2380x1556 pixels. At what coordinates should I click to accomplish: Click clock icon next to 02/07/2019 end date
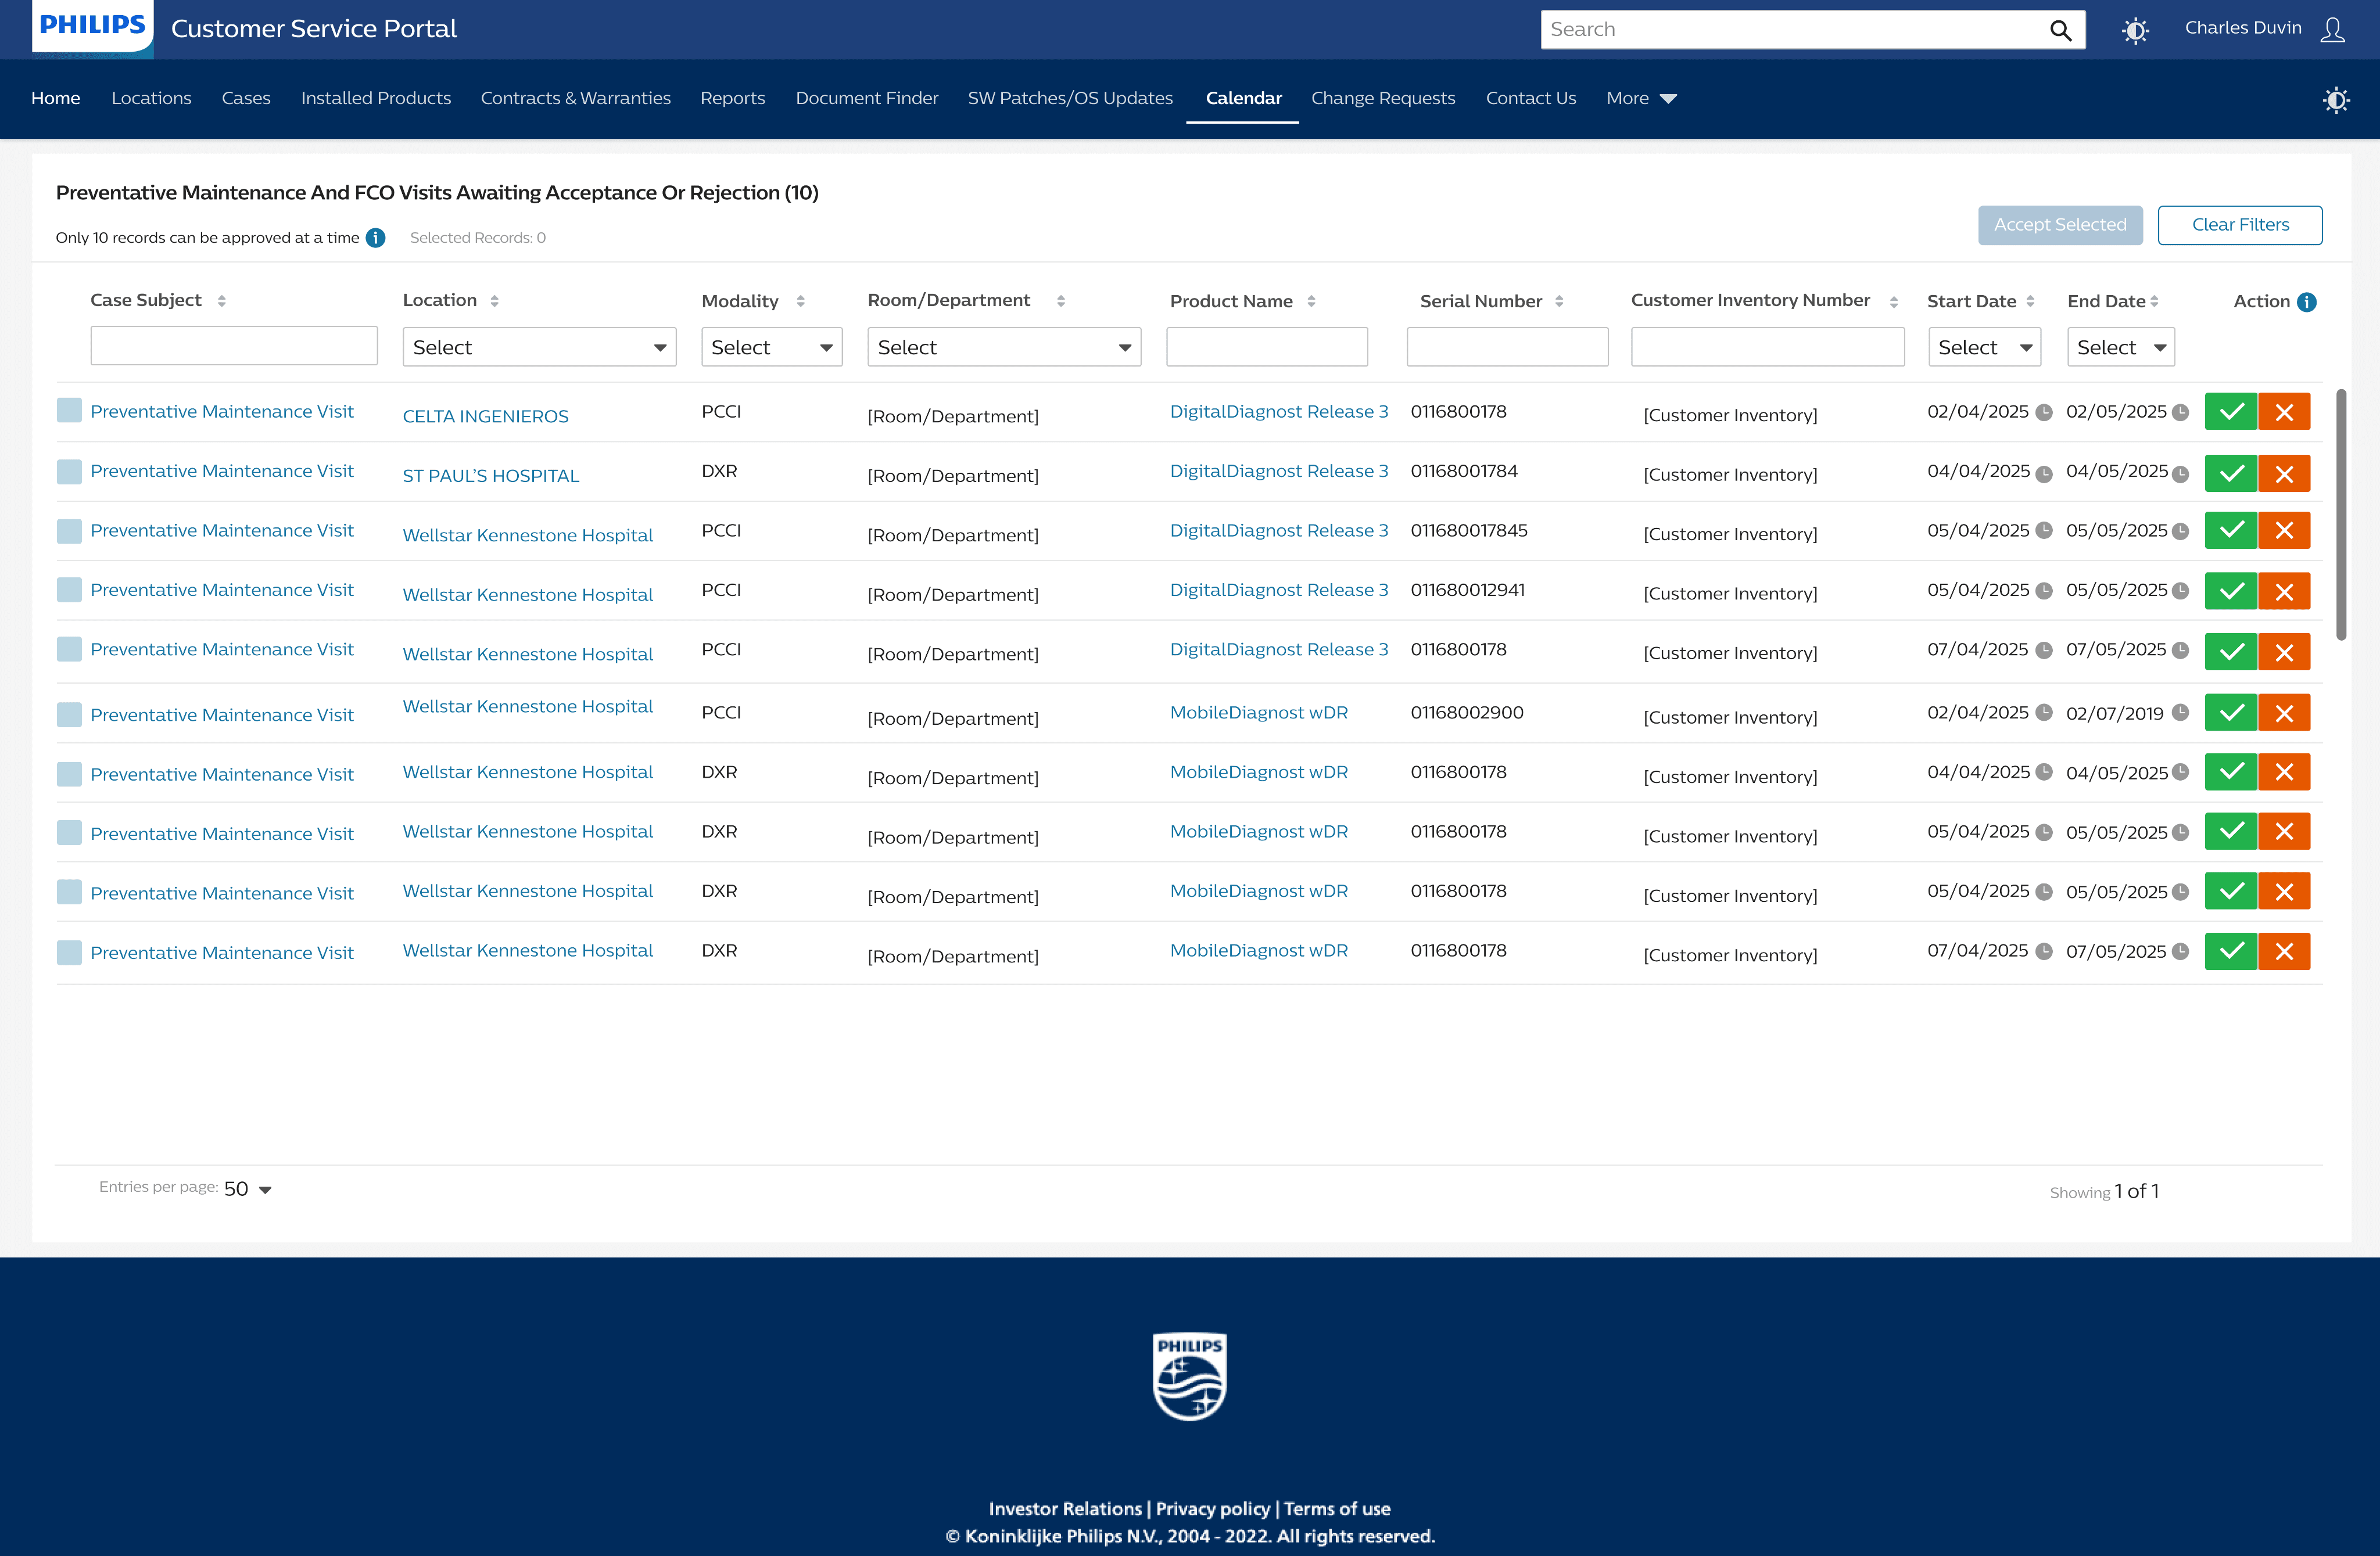tap(2181, 713)
